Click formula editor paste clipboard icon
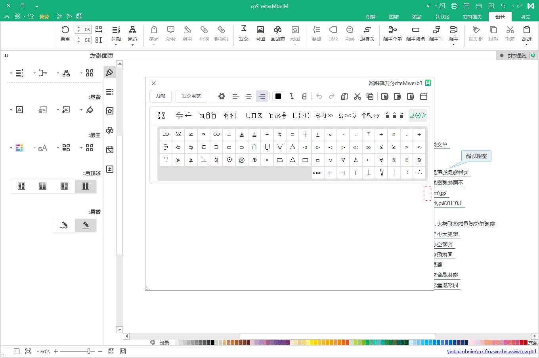Screen dimensions: 539x358 (x=344, y=96)
